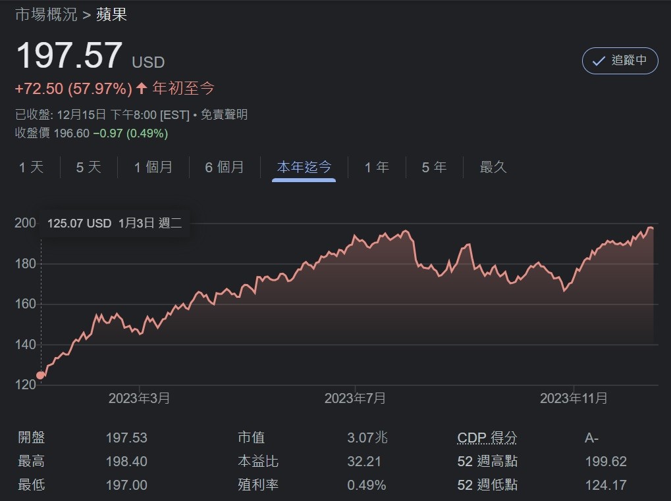Click the 年初至今 label
The width and height of the screenshot is (671, 501).
pyautogui.click(x=183, y=88)
